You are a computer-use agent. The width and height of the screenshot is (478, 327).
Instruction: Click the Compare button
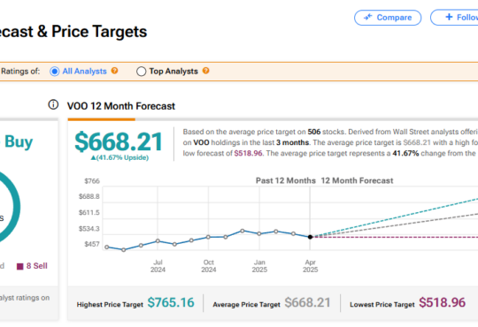[x=388, y=18]
